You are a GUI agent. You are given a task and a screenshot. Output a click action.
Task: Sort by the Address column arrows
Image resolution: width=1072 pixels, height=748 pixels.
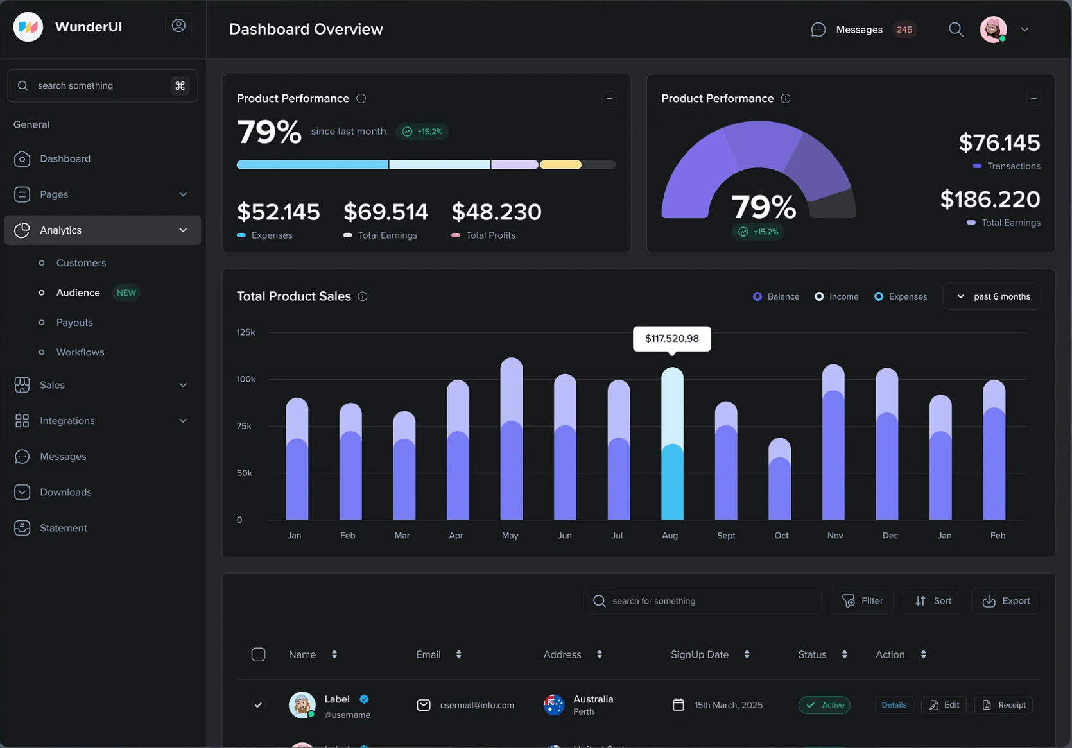pyautogui.click(x=599, y=654)
